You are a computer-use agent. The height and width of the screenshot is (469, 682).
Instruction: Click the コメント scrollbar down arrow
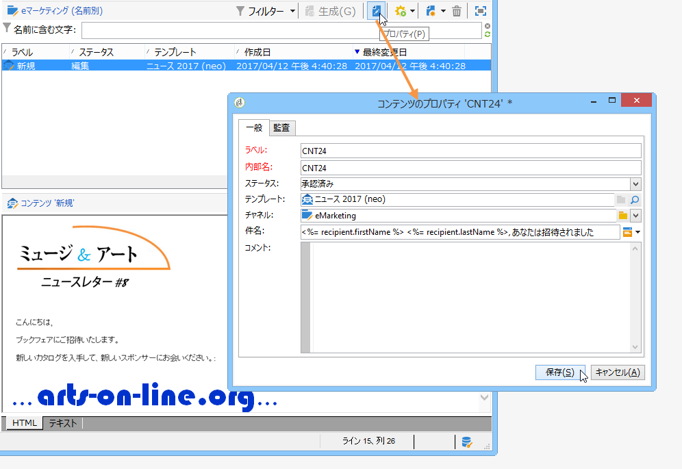pyautogui.click(x=635, y=346)
